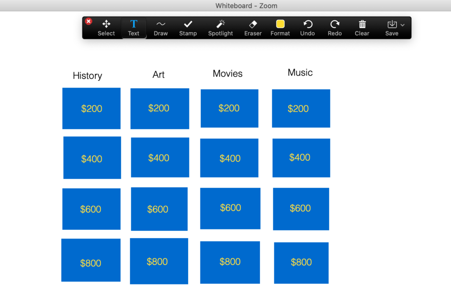The width and height of the screenshot is (451, 306).
Task: Click the Movies category heading
Action: [228, 74]
